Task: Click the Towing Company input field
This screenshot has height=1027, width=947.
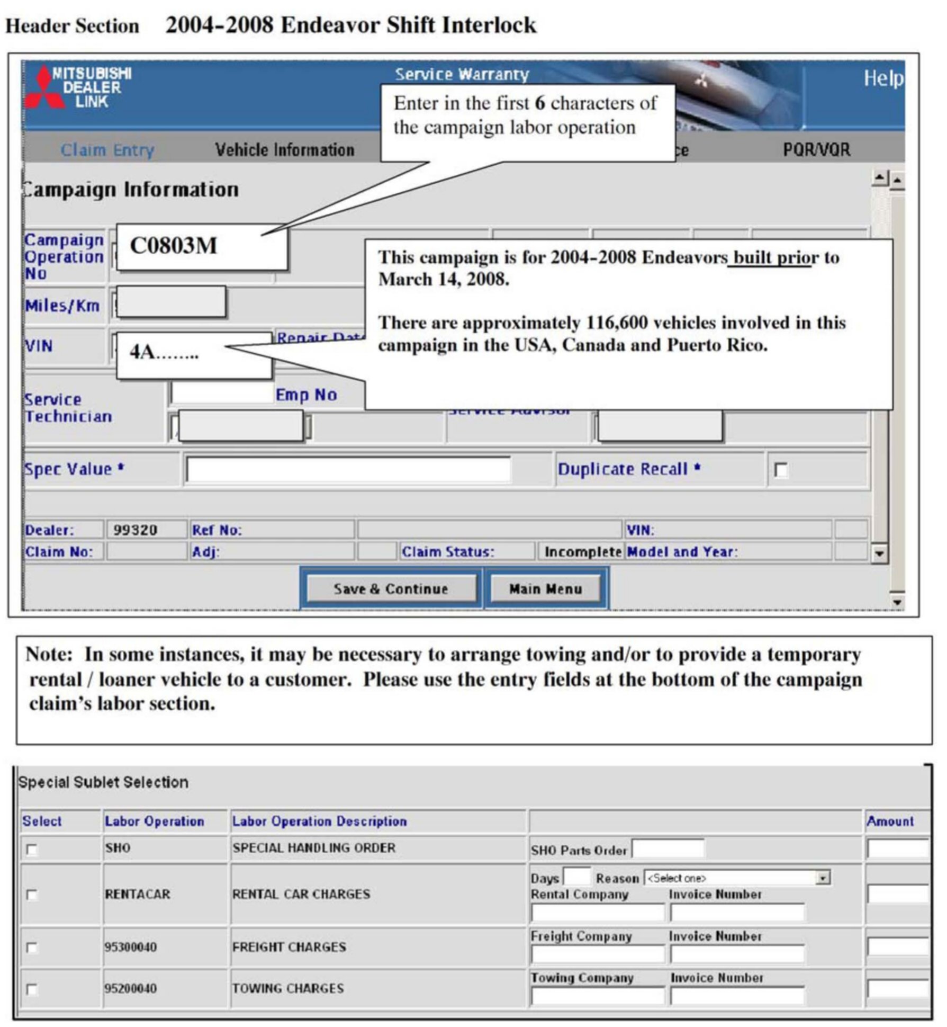Action: 597,996
